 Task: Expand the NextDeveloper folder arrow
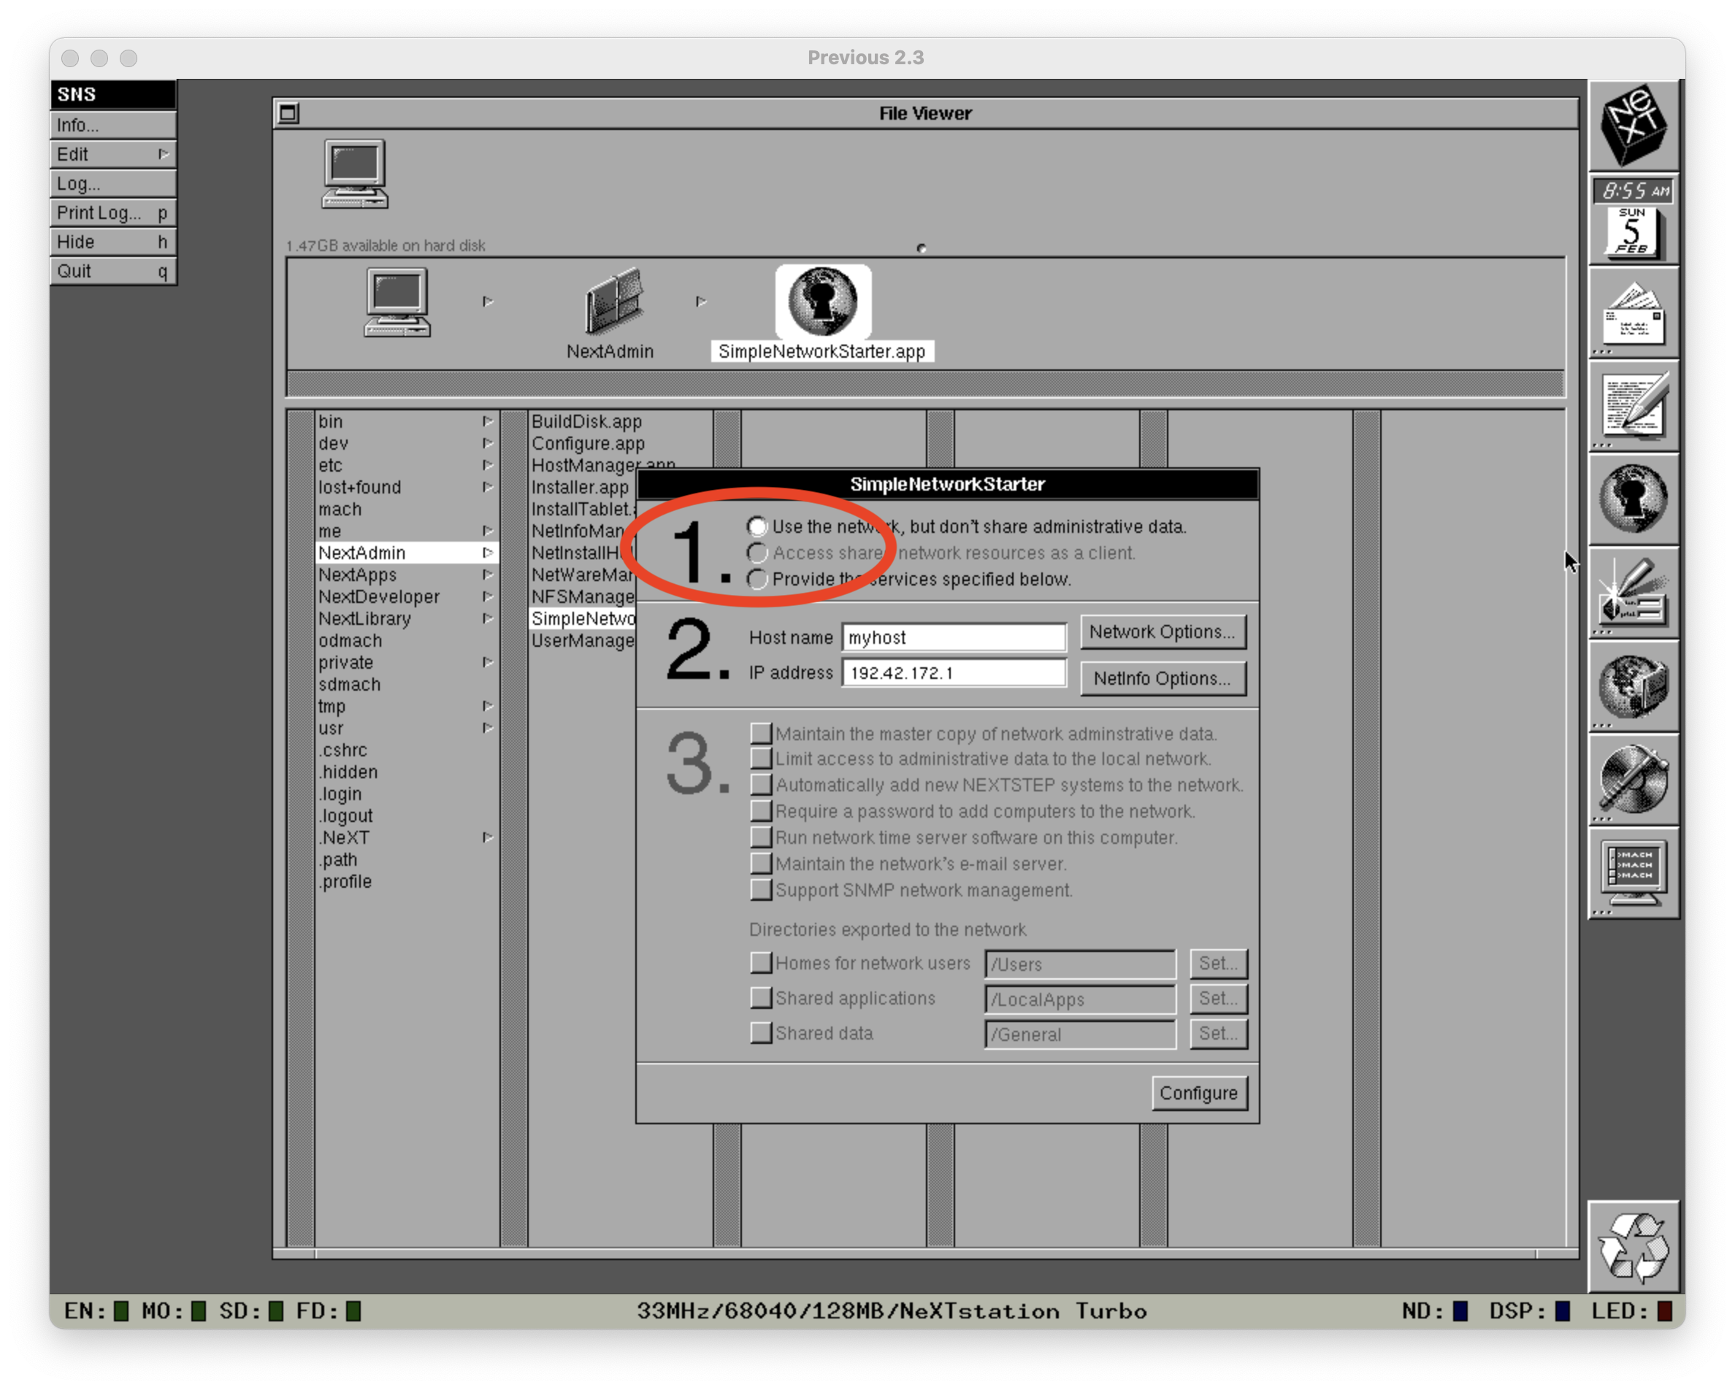click(488, 597)
